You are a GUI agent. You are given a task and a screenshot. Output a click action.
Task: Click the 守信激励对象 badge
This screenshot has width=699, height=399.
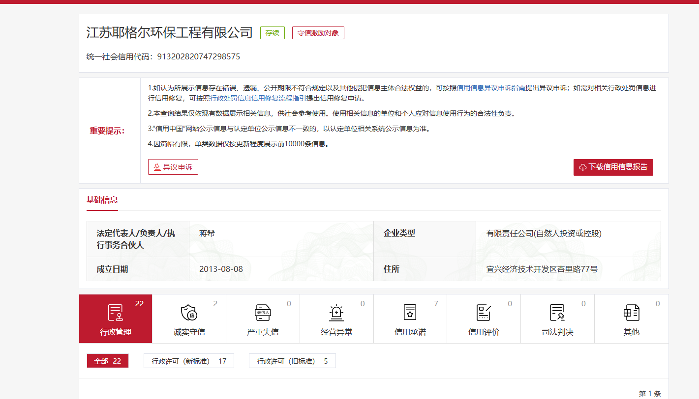pyautogui.click(x=318, y=33)
